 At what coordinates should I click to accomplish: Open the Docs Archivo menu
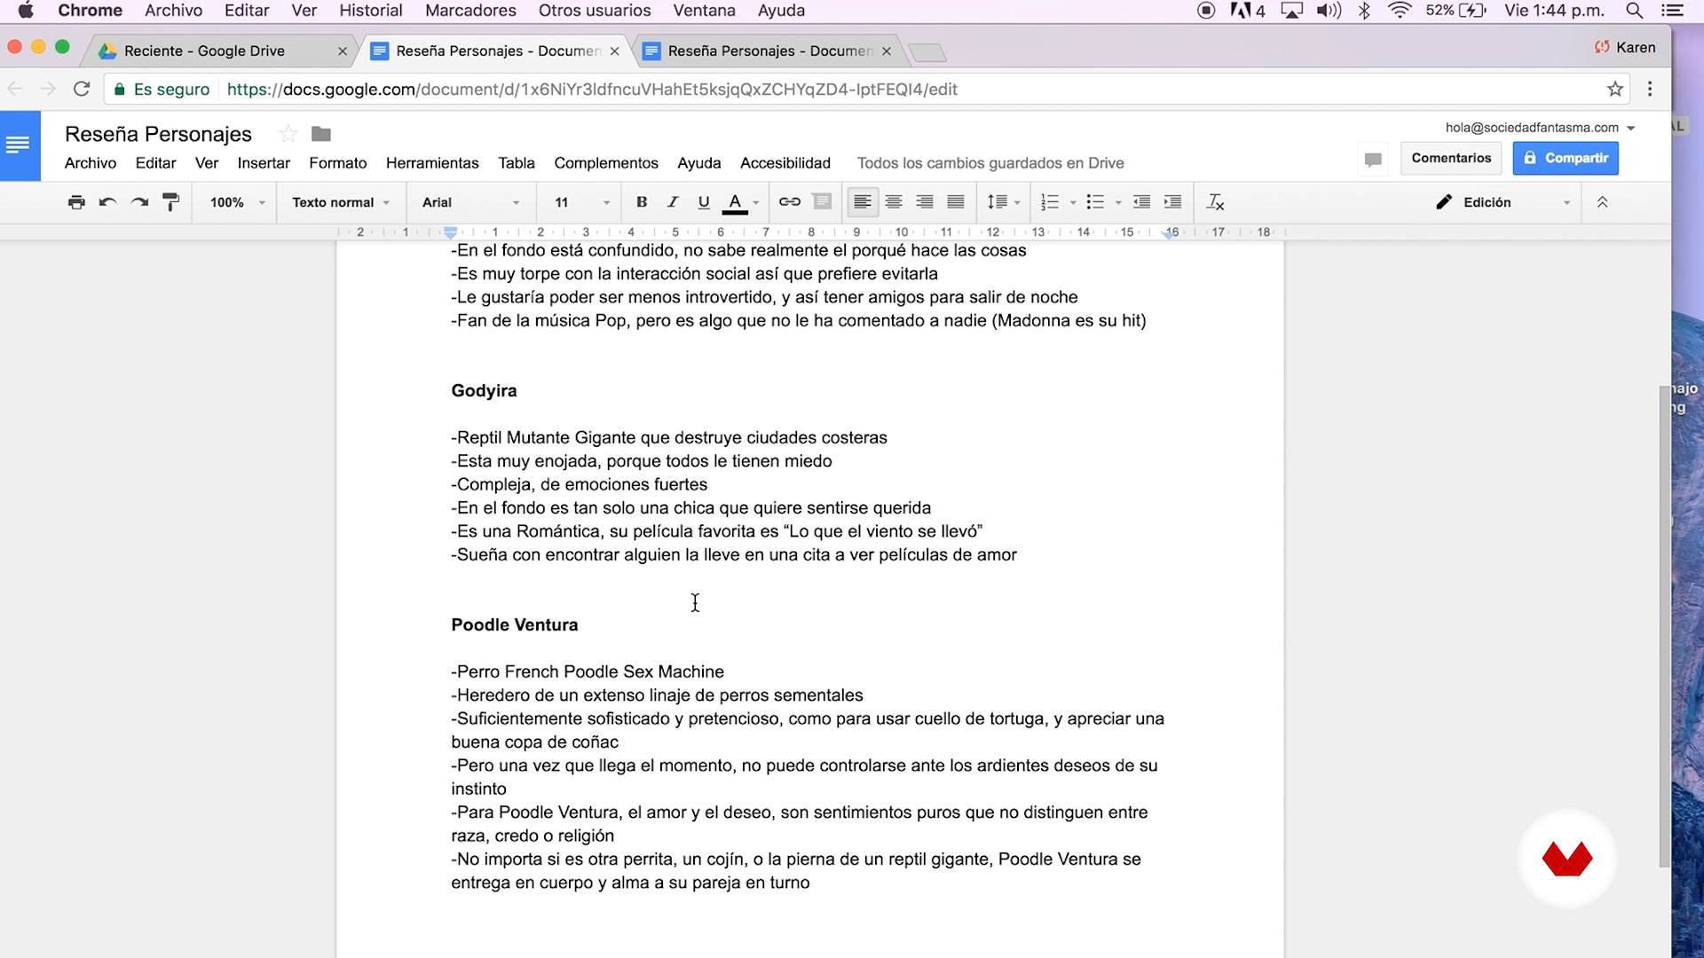(x=91, y=163)
